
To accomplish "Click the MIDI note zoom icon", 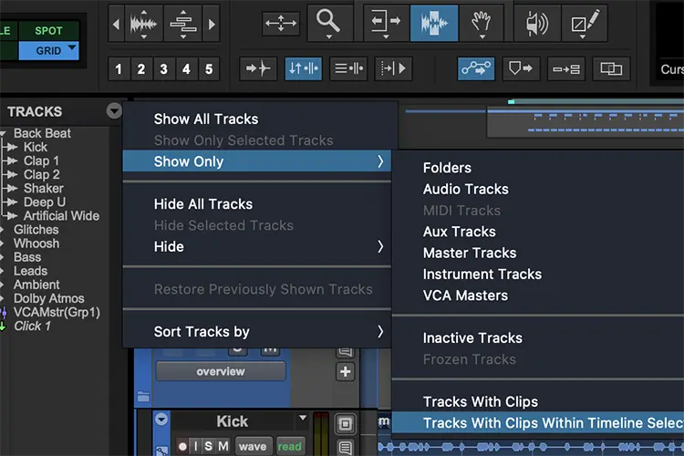I will tap(182, 24).
